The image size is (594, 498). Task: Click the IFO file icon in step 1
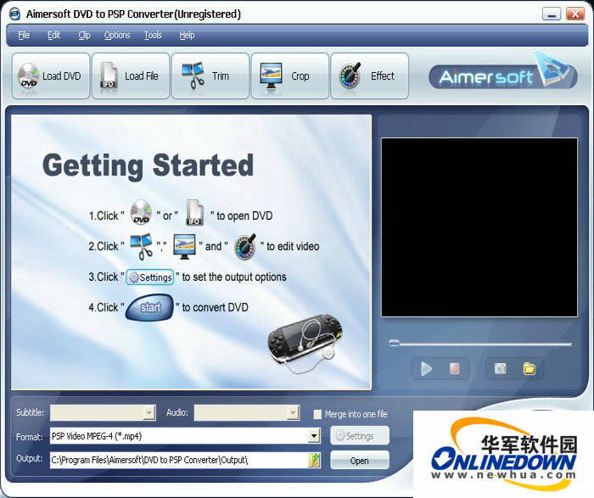[194, 213]
